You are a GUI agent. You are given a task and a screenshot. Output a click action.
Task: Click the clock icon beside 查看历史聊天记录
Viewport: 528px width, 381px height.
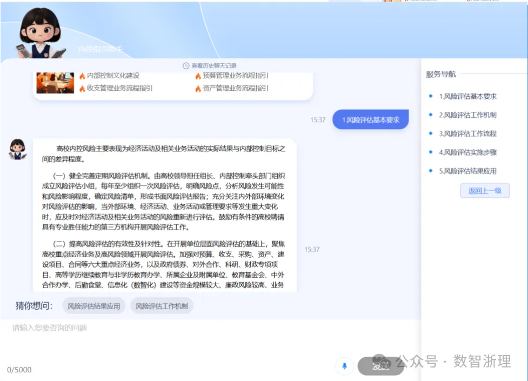tap(186, 66)
